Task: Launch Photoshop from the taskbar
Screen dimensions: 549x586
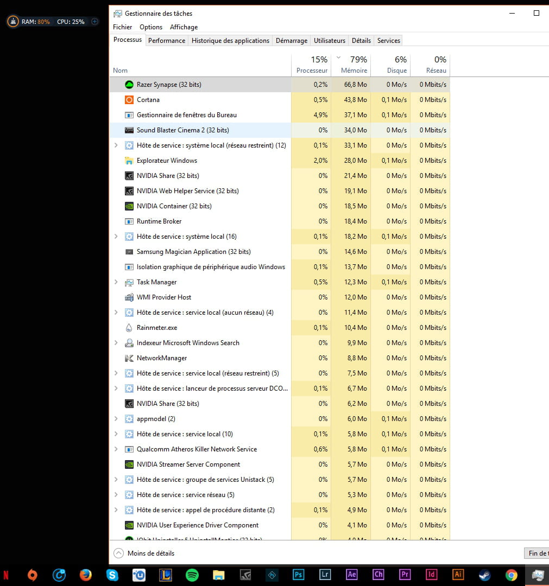Action: click(x=299, y=575)
